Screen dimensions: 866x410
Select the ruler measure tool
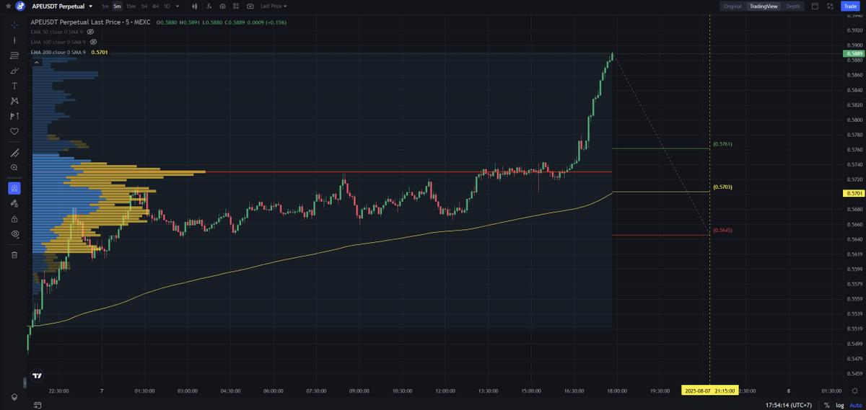click(14, 153)
